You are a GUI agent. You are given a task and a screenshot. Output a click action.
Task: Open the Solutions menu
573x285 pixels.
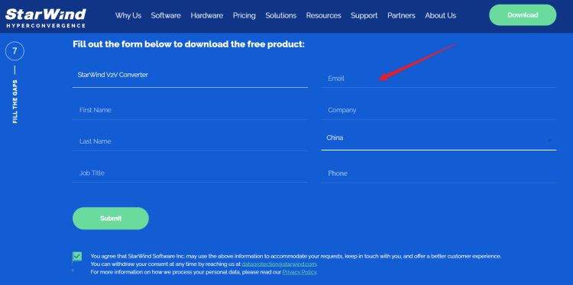click(x=280, y=15)
